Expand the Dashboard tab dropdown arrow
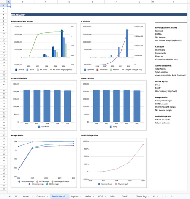 67,196
